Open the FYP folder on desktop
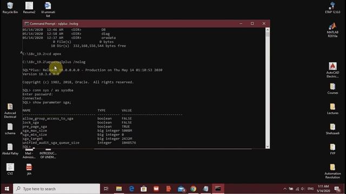346x194 pixels. (x=332, y=149)
